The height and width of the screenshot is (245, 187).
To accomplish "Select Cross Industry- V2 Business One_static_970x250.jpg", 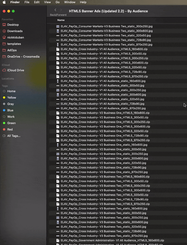I will [104, 172].
